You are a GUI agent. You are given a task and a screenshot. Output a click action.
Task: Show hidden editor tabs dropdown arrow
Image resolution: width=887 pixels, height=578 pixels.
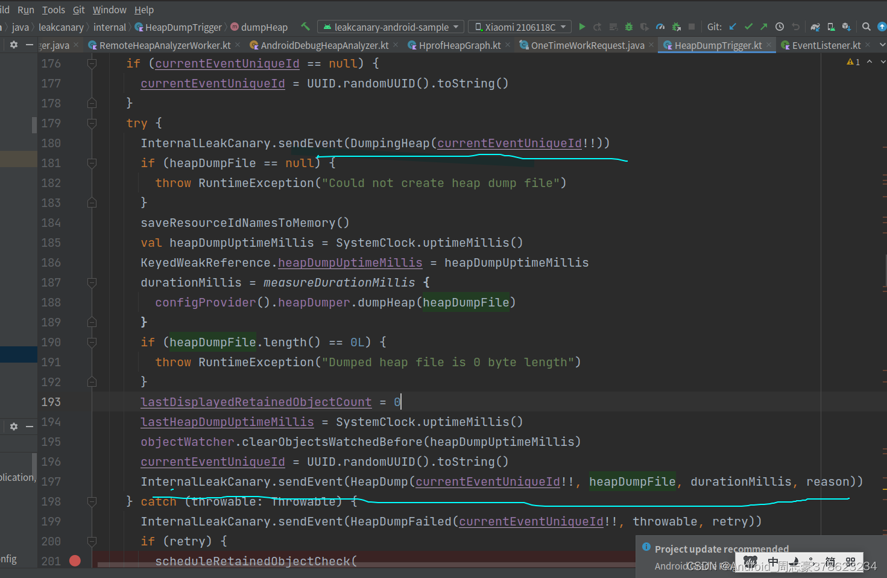[882, 45]
